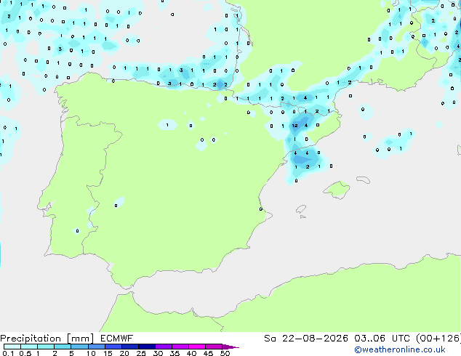
Task: Click the legend label '25'
Action: 141,353
